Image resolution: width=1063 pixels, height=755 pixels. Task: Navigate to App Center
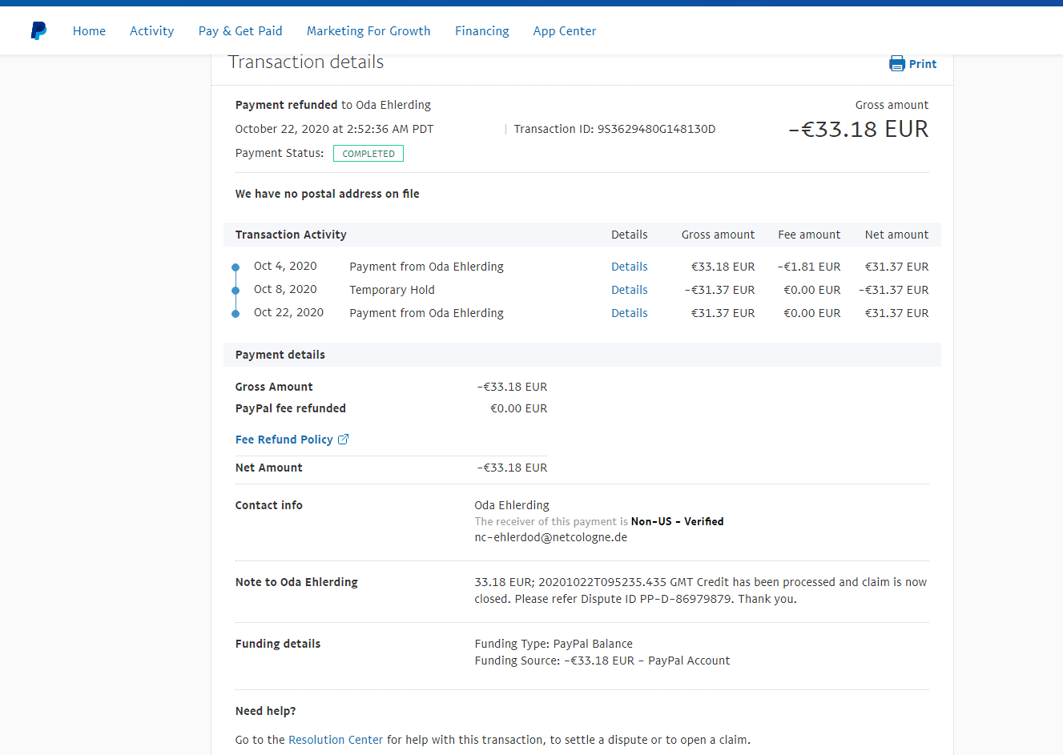[564, 31]
